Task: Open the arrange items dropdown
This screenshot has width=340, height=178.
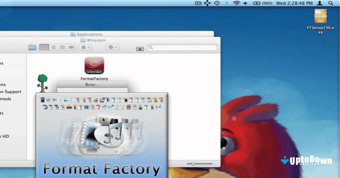Action: click(84, 47)
